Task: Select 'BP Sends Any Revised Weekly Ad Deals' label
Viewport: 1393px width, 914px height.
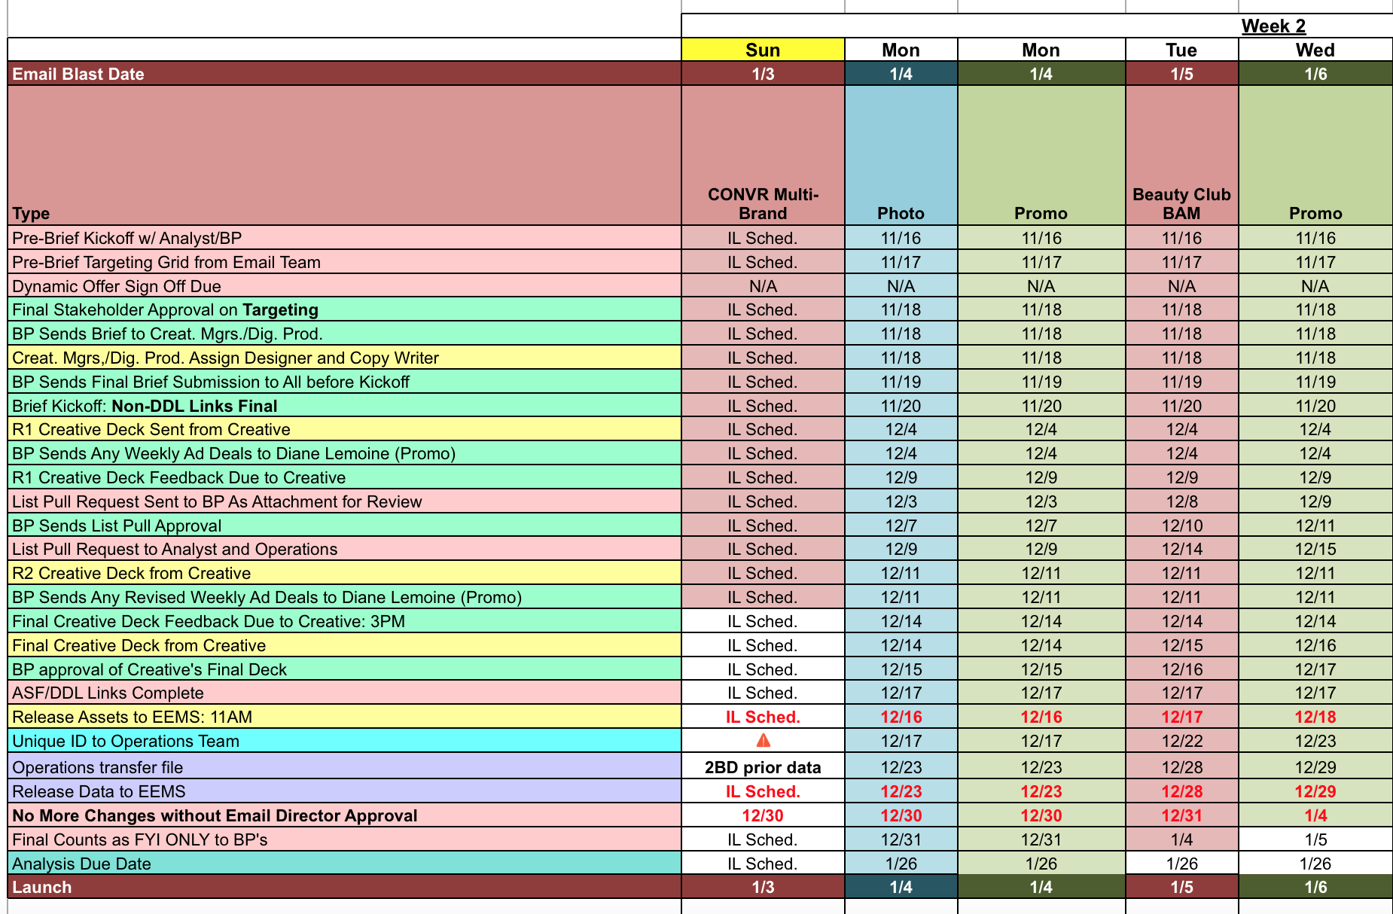Action: [344, 597]
